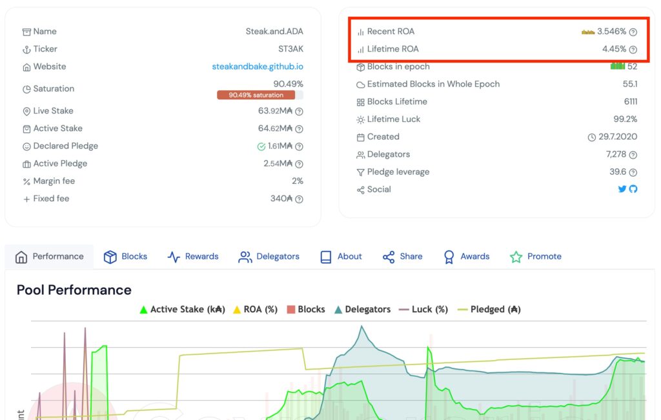The width and height of the screenshot is (661, 420).
Task: Click help icon next to Recent ROA
Action: 633,32
